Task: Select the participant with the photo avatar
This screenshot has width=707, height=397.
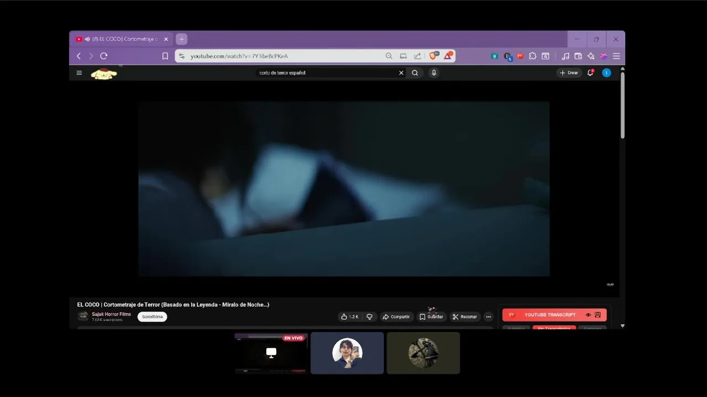Action: pyautogui.click(x=347, y=353)
